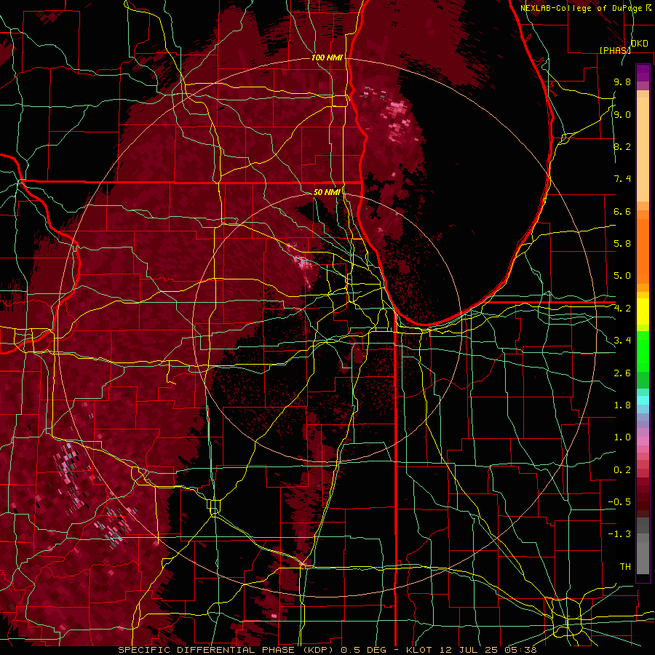Click the 4.2 scale value
The width and height of the screenshot is (655, 655).
(622, 309)
